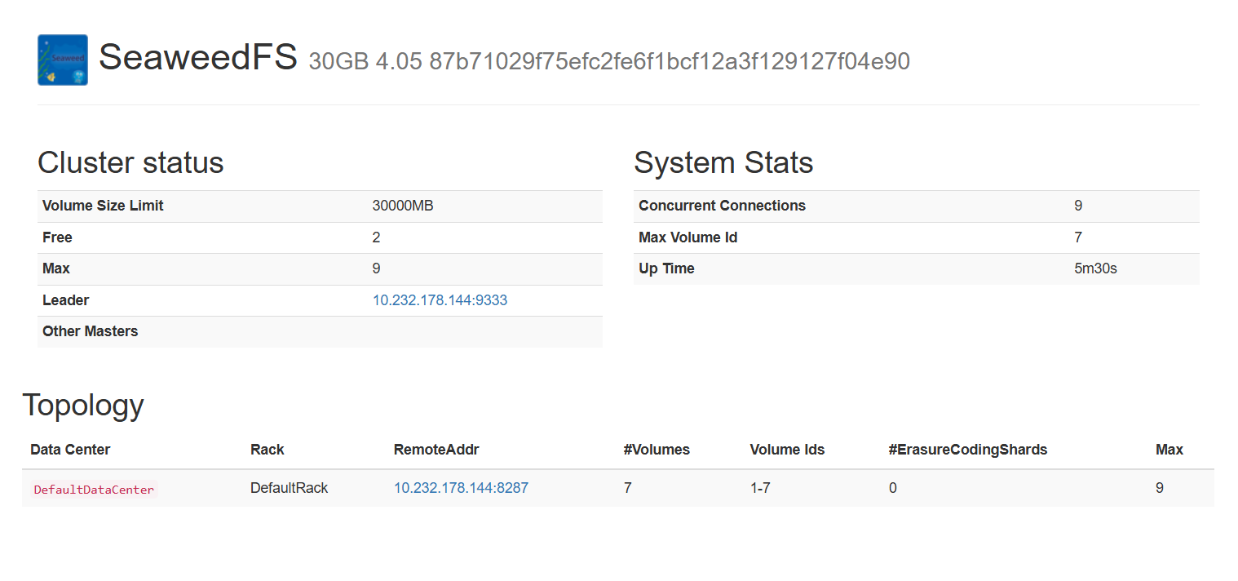Open the RemoteAddr link 10.232.178.144:8287
The width and height of the screenshot is (1238, 581).
point(461,488)
